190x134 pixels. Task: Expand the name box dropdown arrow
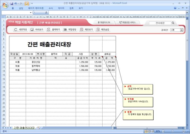tap(31, 13)
